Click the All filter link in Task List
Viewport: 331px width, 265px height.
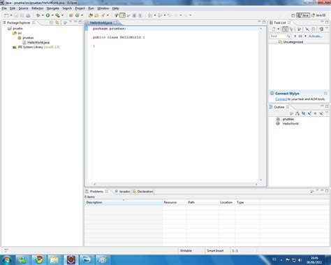pyautogui.click(x=300, y=36)
